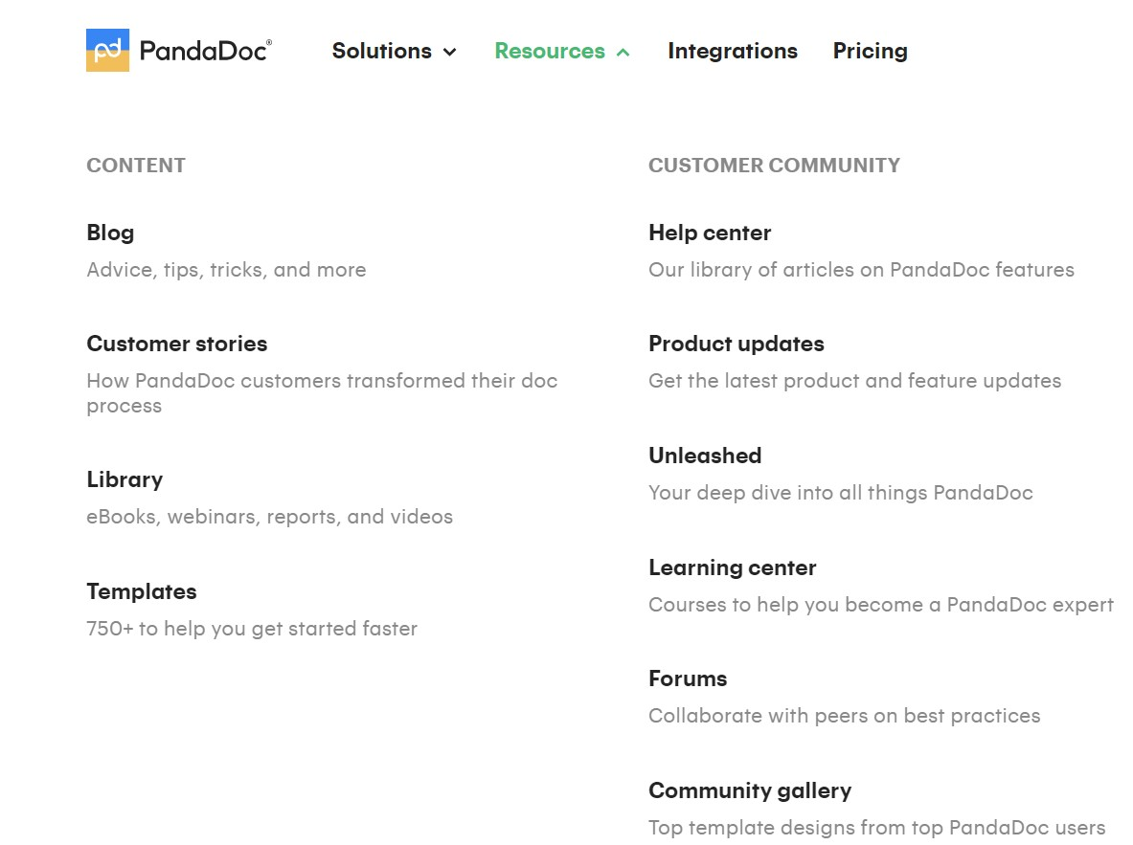The width and height of the screenshot is (1133, 845).
Task: Open the Integrations page
Action: pyautogui.click(x=732, y=52)
